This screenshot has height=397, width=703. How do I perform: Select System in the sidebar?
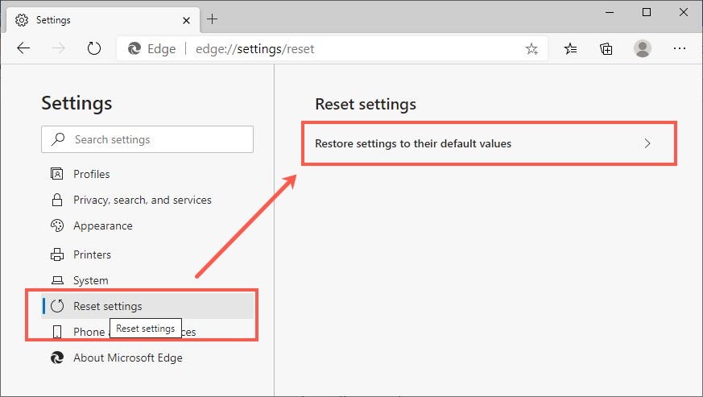click(x=90, y=280)
